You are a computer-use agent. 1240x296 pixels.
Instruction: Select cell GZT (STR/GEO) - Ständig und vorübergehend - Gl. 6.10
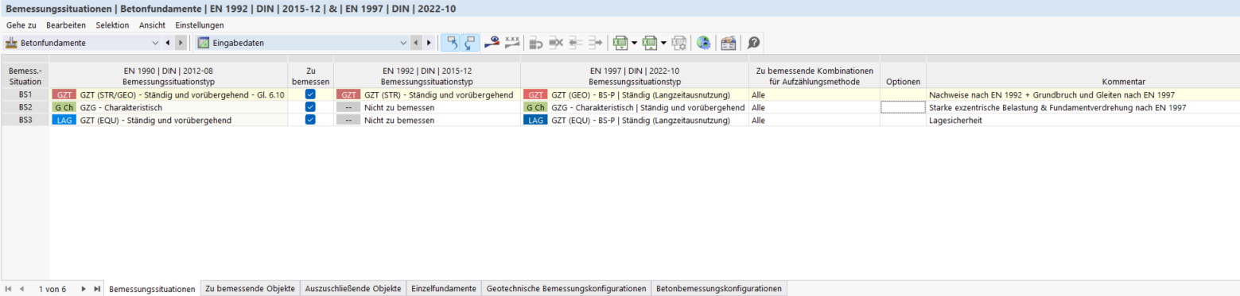coord(168,94)
